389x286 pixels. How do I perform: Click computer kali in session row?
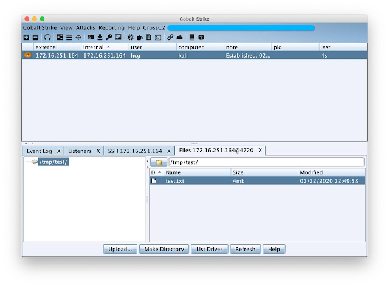click(183, 55)
